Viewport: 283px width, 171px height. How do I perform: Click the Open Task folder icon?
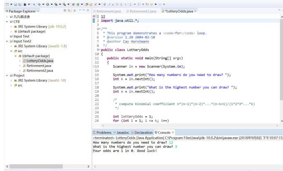click(x=91, y=4)
